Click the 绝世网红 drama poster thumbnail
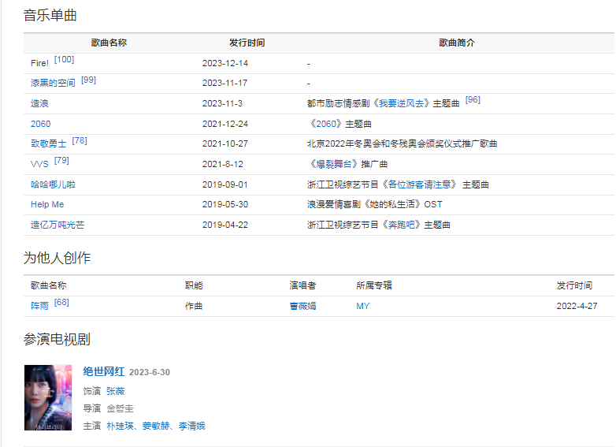616x447 pixels. [48, 397]
